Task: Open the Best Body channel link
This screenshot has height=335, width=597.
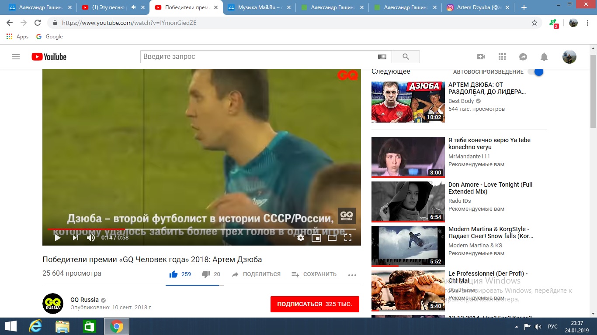Action: pyautogui.click(x=461, y=101)
